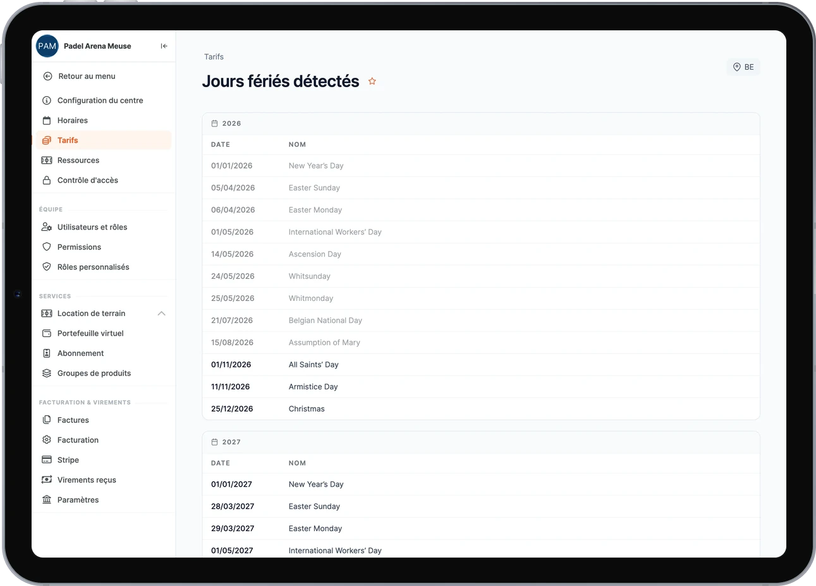Click the Whitmonday holiday name
The width and height of the screenshot is (816, 586).
(311, 298)
